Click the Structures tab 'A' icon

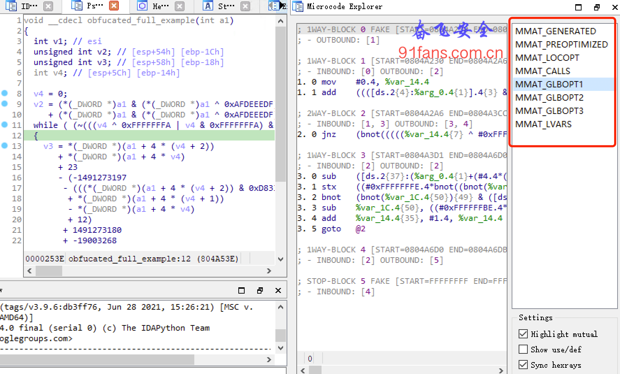(x=208, y=6)
